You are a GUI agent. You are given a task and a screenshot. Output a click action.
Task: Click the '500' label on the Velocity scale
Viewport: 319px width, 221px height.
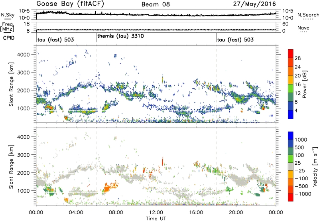point(299,147)
